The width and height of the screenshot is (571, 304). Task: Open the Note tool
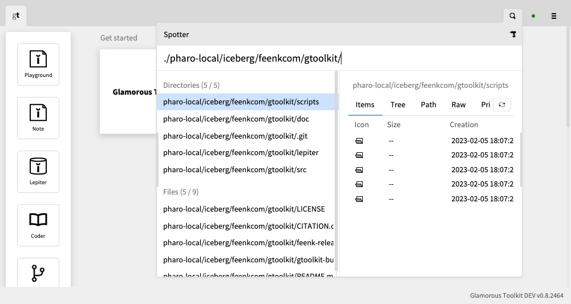click(38, 118)
